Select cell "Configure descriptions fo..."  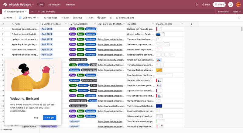25,29
